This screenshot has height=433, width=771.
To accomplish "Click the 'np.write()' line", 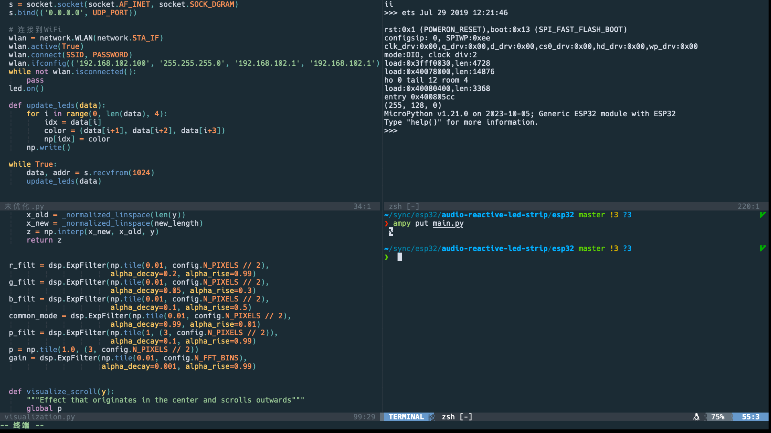I will (49, 148).
